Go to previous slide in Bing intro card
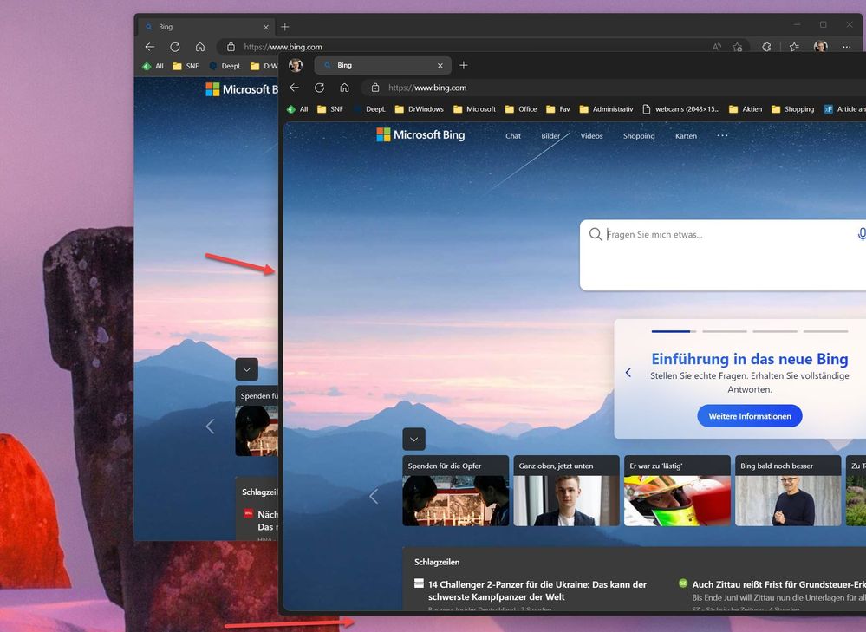The image size is (866, 632). (x=628, y=372)
